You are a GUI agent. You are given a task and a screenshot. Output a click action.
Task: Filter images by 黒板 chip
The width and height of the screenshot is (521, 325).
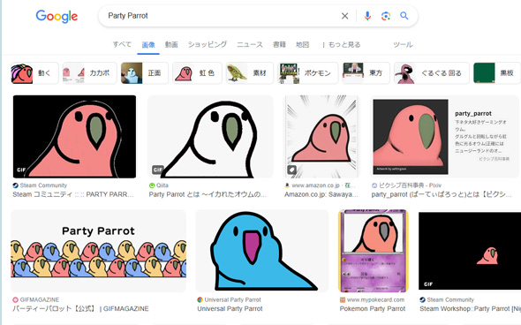point(497,73)
